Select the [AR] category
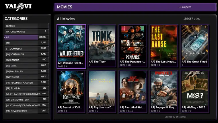This screenshot has height=123, width=218. pos(26,43)
